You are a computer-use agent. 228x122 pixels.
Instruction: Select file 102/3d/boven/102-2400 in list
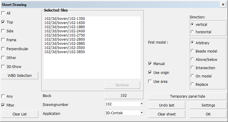[64, 31]
